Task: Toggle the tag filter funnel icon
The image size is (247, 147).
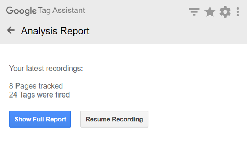Action: pyautogui.click(x=194, y=12)
